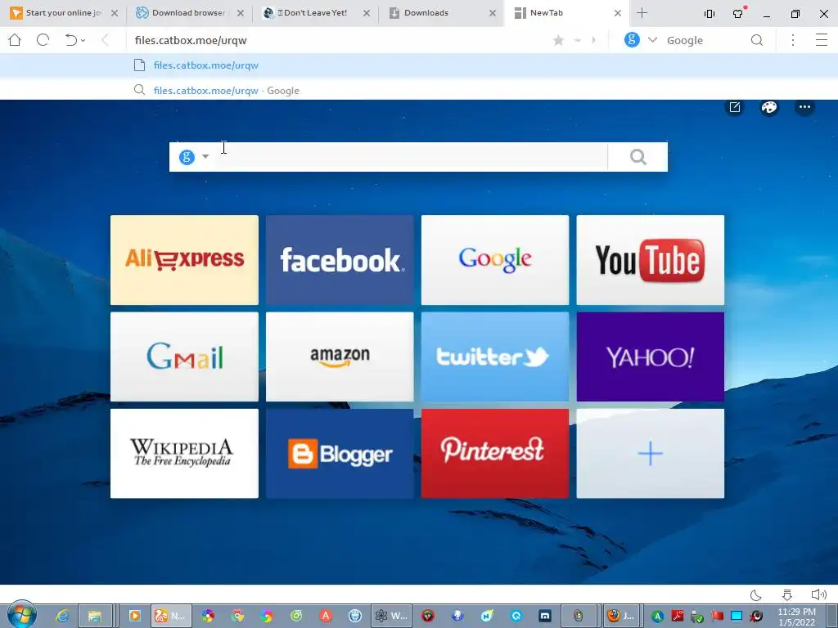Launch Internet Explorer from the taskbar
Screen dimensions: 838x628
click(62, 616)
